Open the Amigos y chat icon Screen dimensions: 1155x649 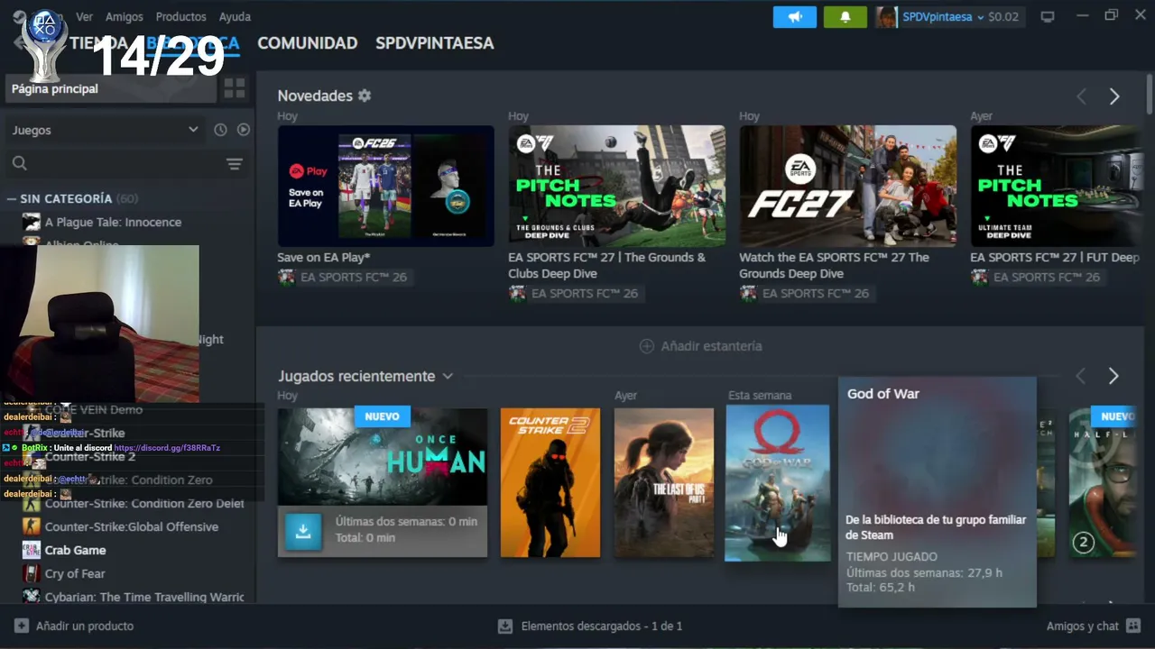[x=1133, y=626]
